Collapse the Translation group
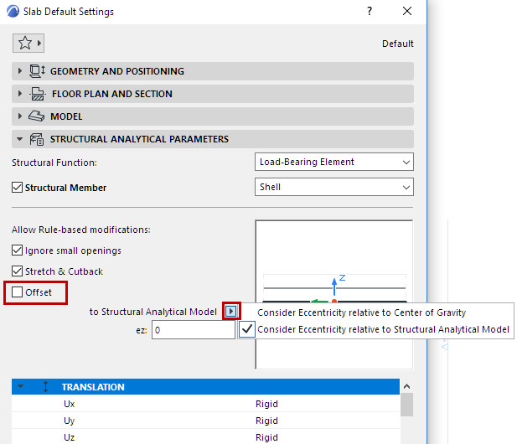This screenshot has width=517, height=444. pos(20,386)
